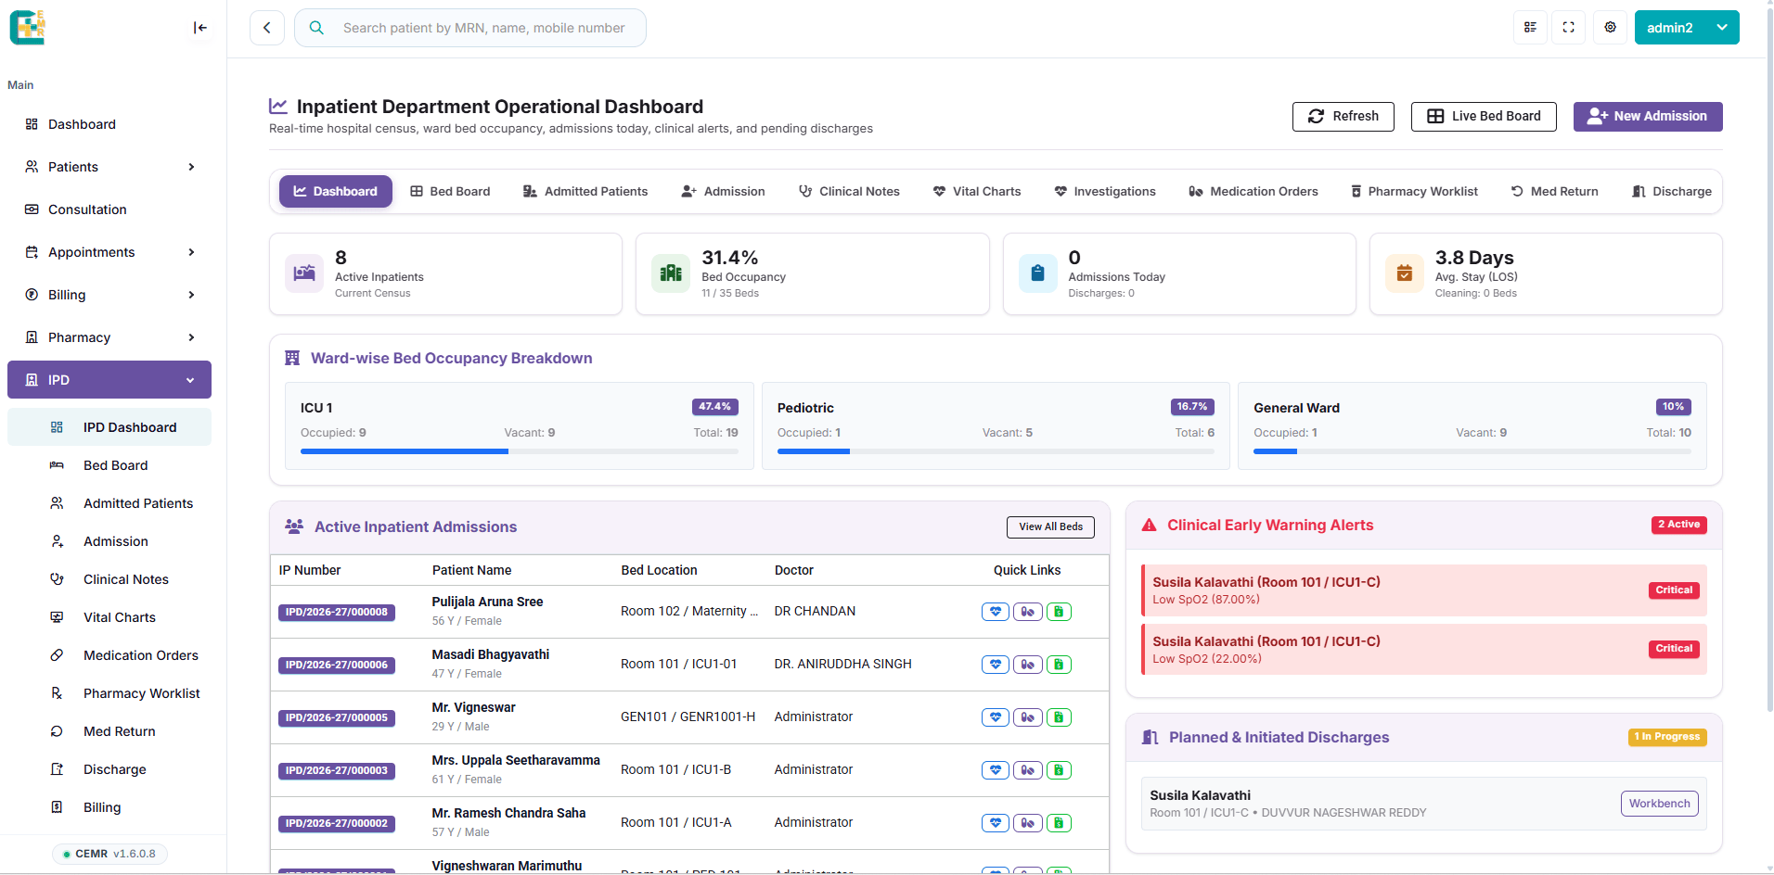Switch to the Admitted Patients tab
The width and height of the screenshot is (1774, 875).
(585, 192)
